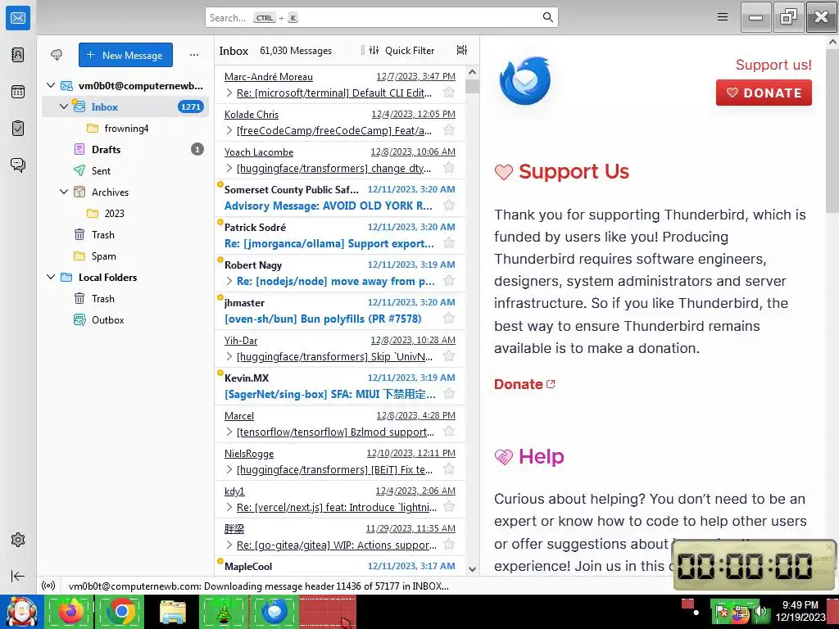Screen dimensions: 839x629
Task: Select the Outbox folder
Action: pyautogui.click(x=125, y=320)
